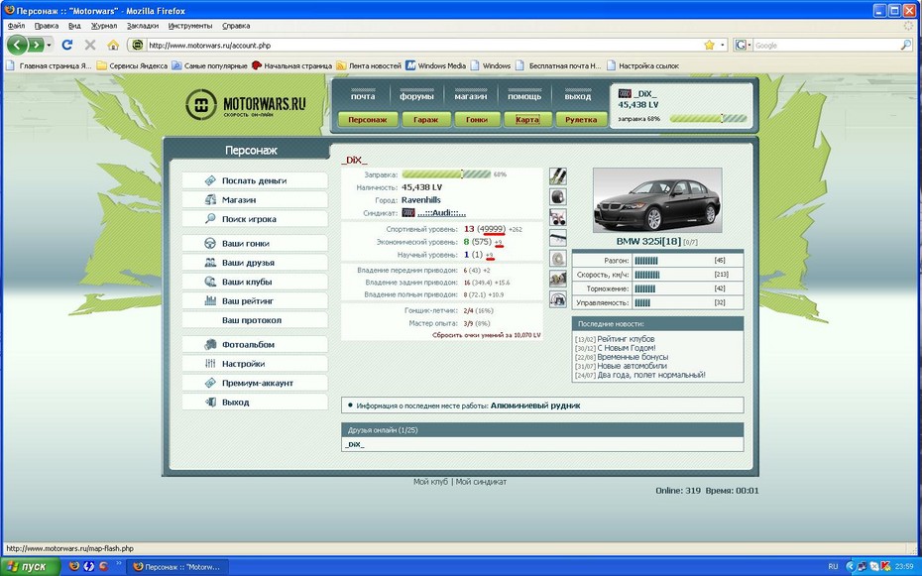Click the search magnifier icon

tap(905, 45)
